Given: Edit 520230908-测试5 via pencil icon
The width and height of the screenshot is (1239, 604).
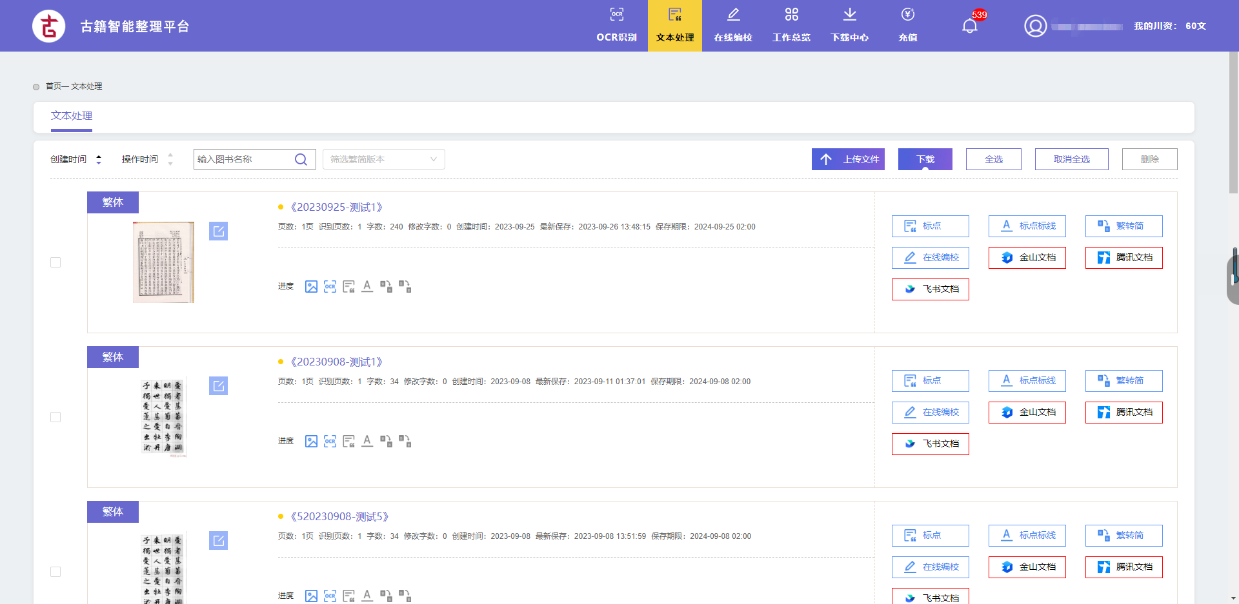Looking at the screenshot, I should click(218, 540).
